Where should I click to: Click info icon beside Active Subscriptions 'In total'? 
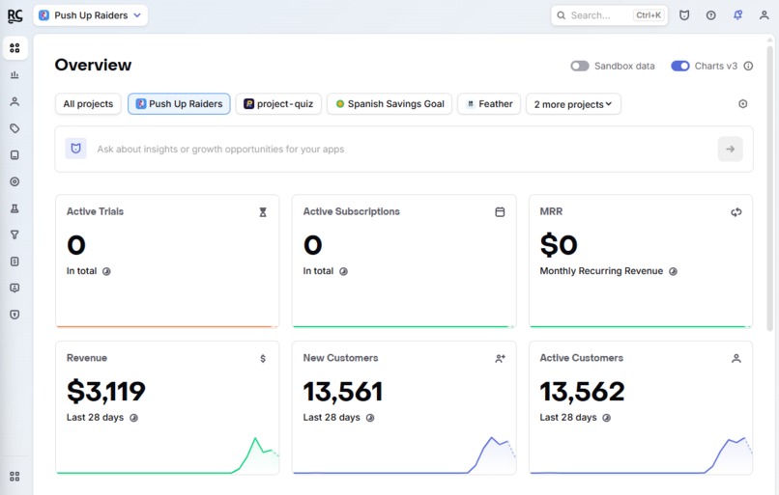pyautogui.click(x=343, y=271)
